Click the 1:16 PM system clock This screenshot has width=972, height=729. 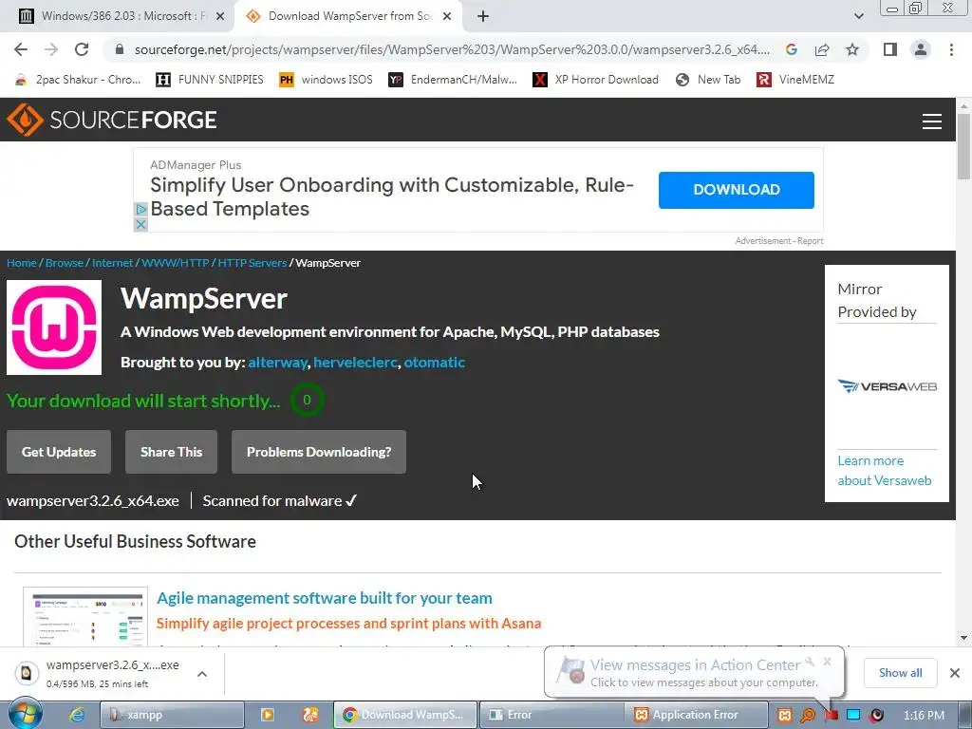click(x=924, y=715)
